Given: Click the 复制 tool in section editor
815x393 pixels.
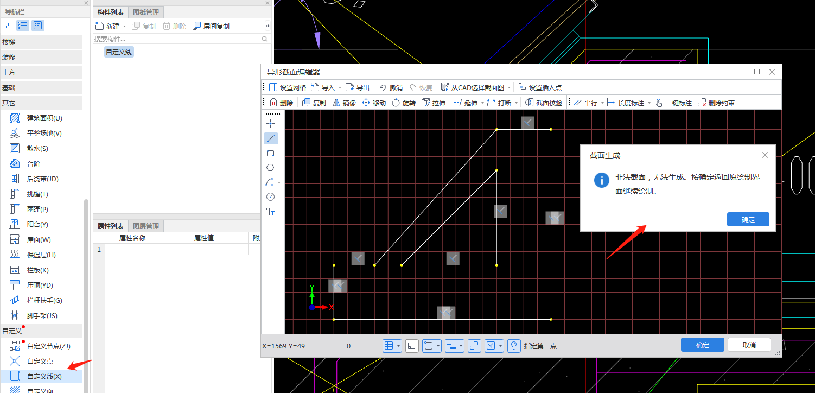Looking at the screenshot, I should coord(314,103).
